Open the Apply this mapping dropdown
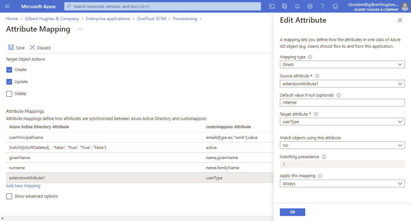Image resolution: width=411 pixels, height=221 pixels. pos(342,183)
